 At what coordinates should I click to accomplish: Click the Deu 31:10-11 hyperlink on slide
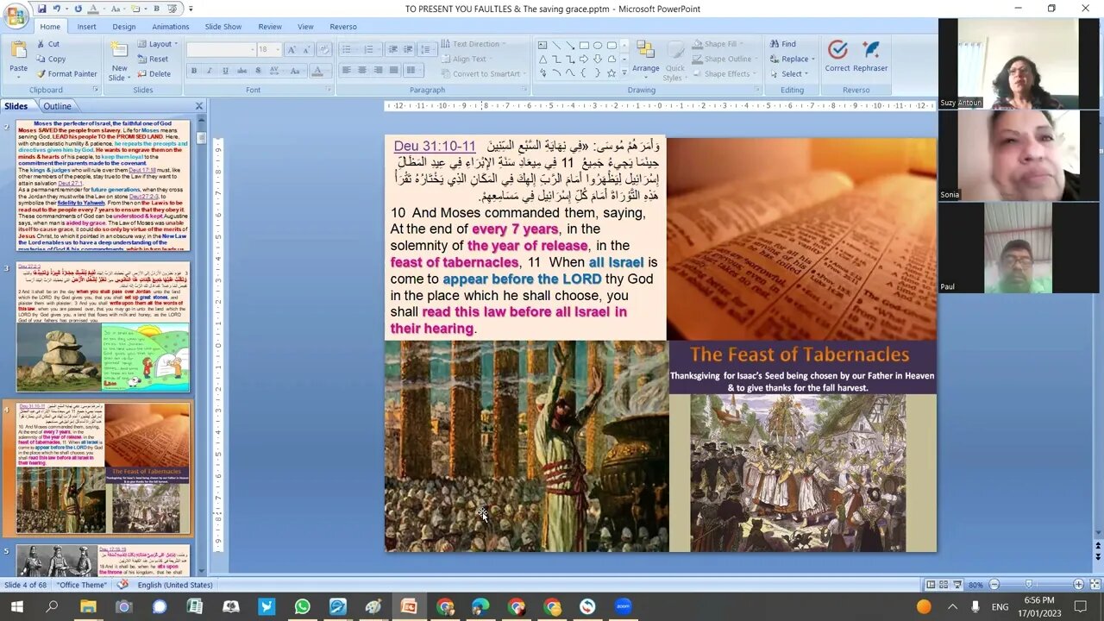coord(435,146)
